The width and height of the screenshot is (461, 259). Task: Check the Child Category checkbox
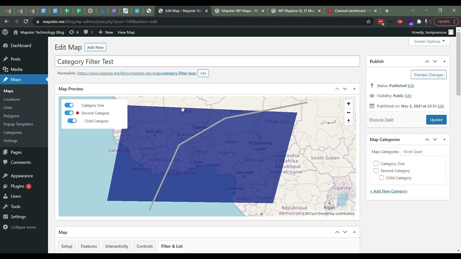381,178
